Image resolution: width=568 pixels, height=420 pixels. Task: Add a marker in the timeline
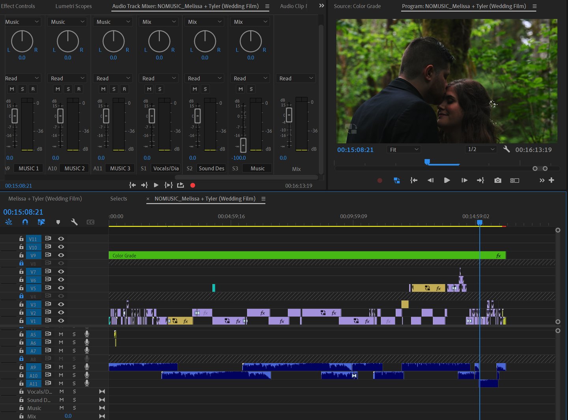pos(58,222)
